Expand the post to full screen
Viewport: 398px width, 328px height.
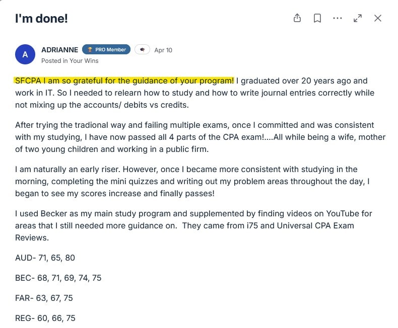pyautogui.click(x=358, y=18)
